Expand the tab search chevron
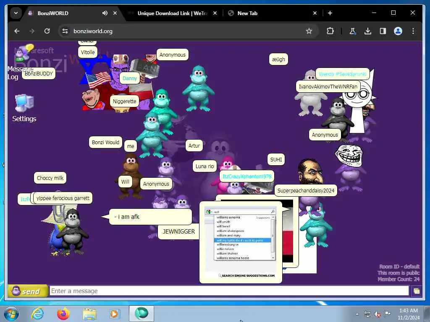Screen dimensions: 430x322 [16, 13]
